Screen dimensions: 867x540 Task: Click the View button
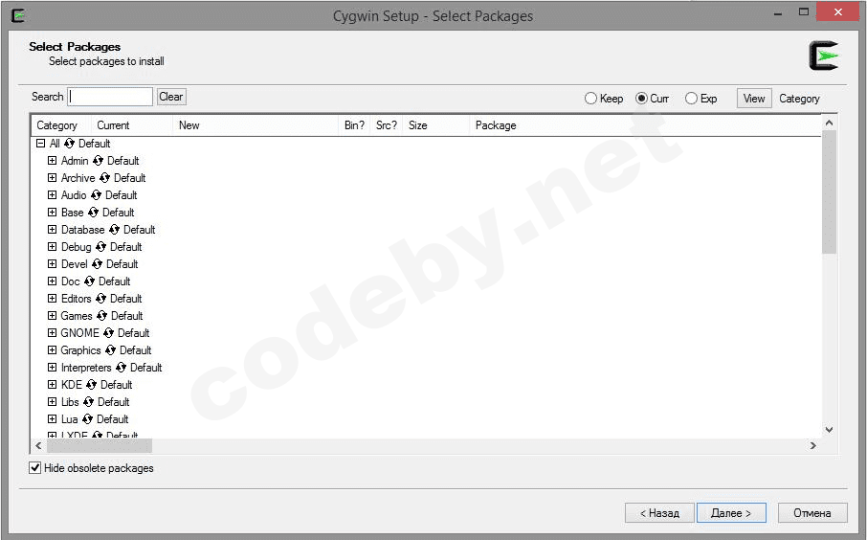(x=754, y=99)
